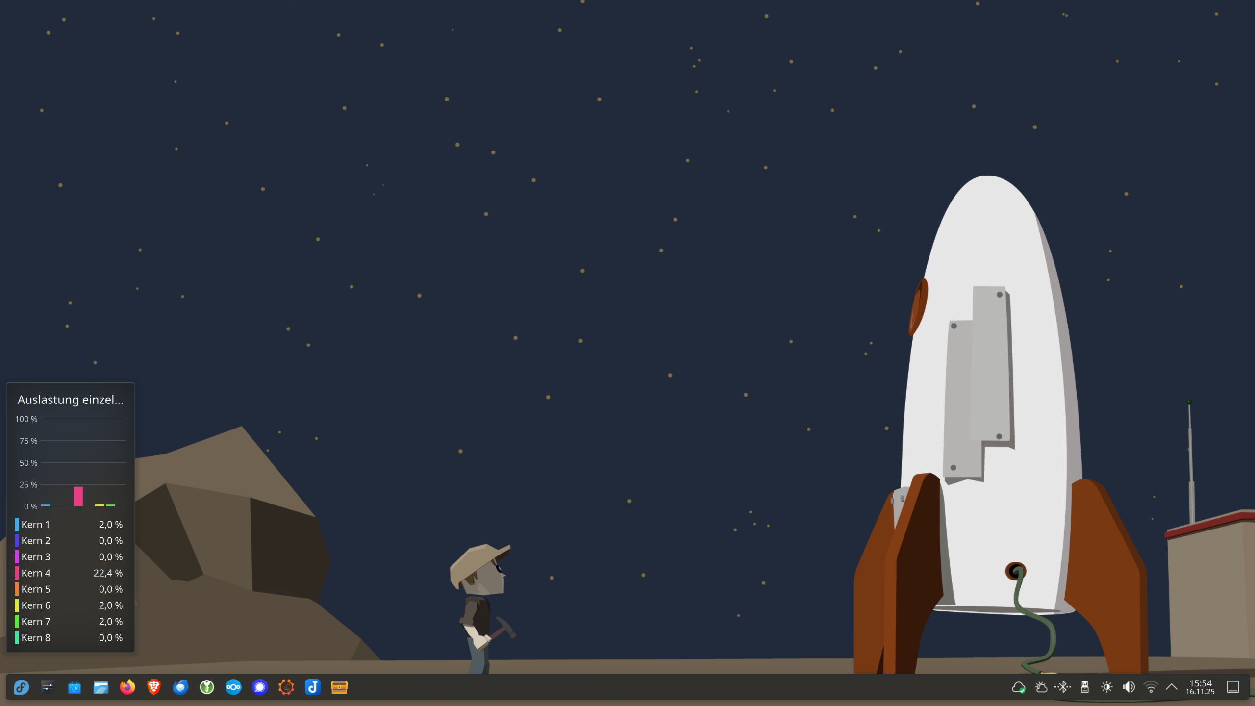
Task: Launch Signal messenger
Action: point(260,687)
